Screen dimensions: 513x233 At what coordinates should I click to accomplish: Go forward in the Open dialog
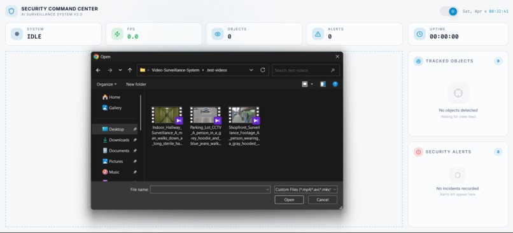tap(109, 70)
